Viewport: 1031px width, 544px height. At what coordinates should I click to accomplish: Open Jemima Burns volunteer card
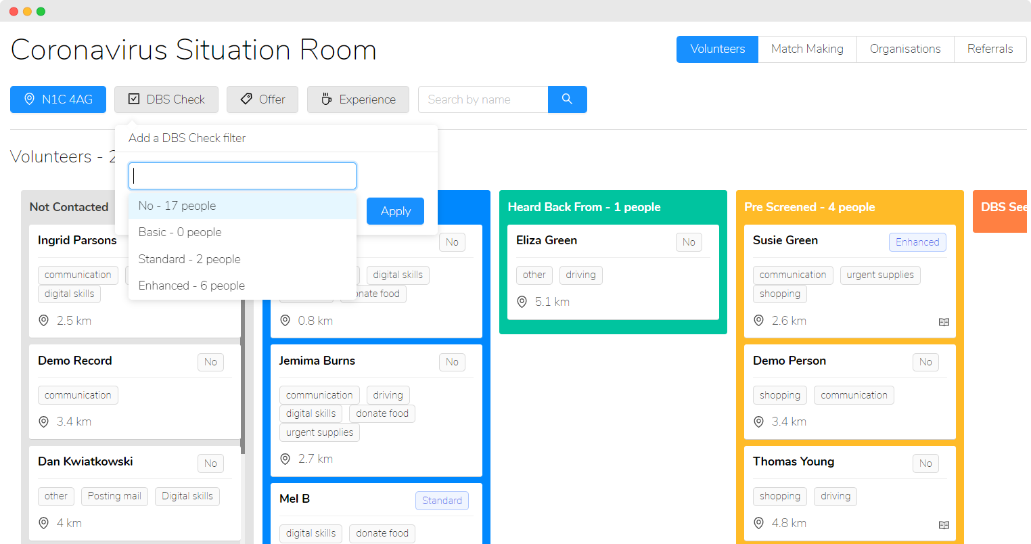click(376, 410)
